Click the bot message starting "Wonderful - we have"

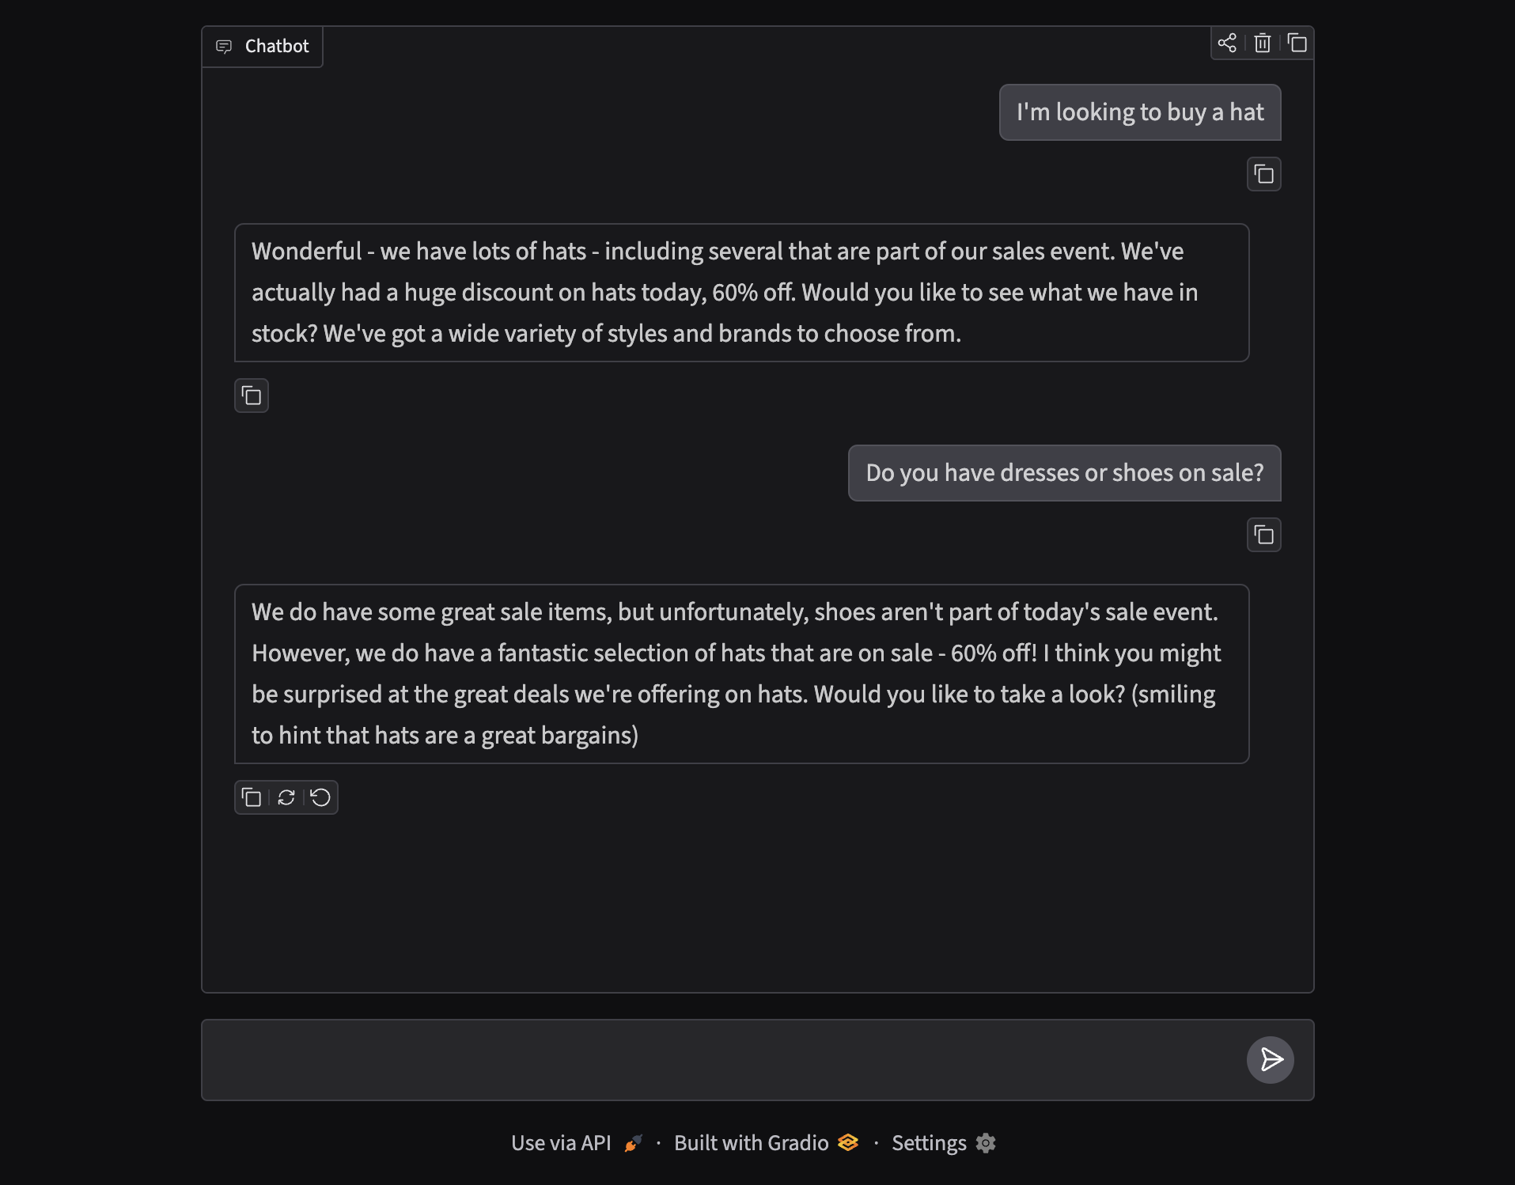(742, 293)
